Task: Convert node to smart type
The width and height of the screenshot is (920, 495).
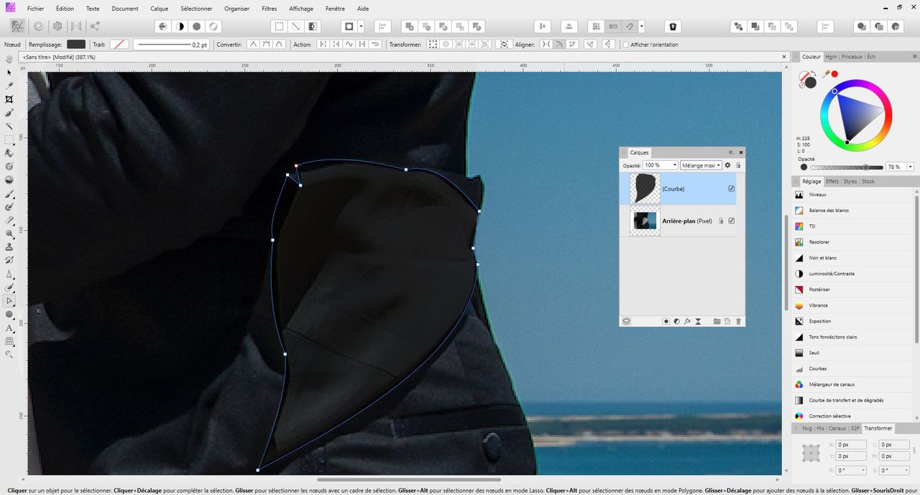Action: coord(279,45)
